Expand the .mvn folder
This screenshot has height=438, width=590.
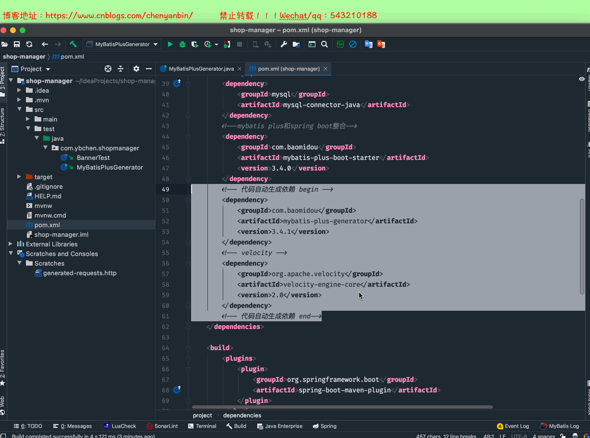[x=19, y=100]
